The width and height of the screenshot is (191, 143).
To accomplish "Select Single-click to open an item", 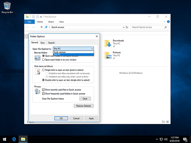I will 63,70.
